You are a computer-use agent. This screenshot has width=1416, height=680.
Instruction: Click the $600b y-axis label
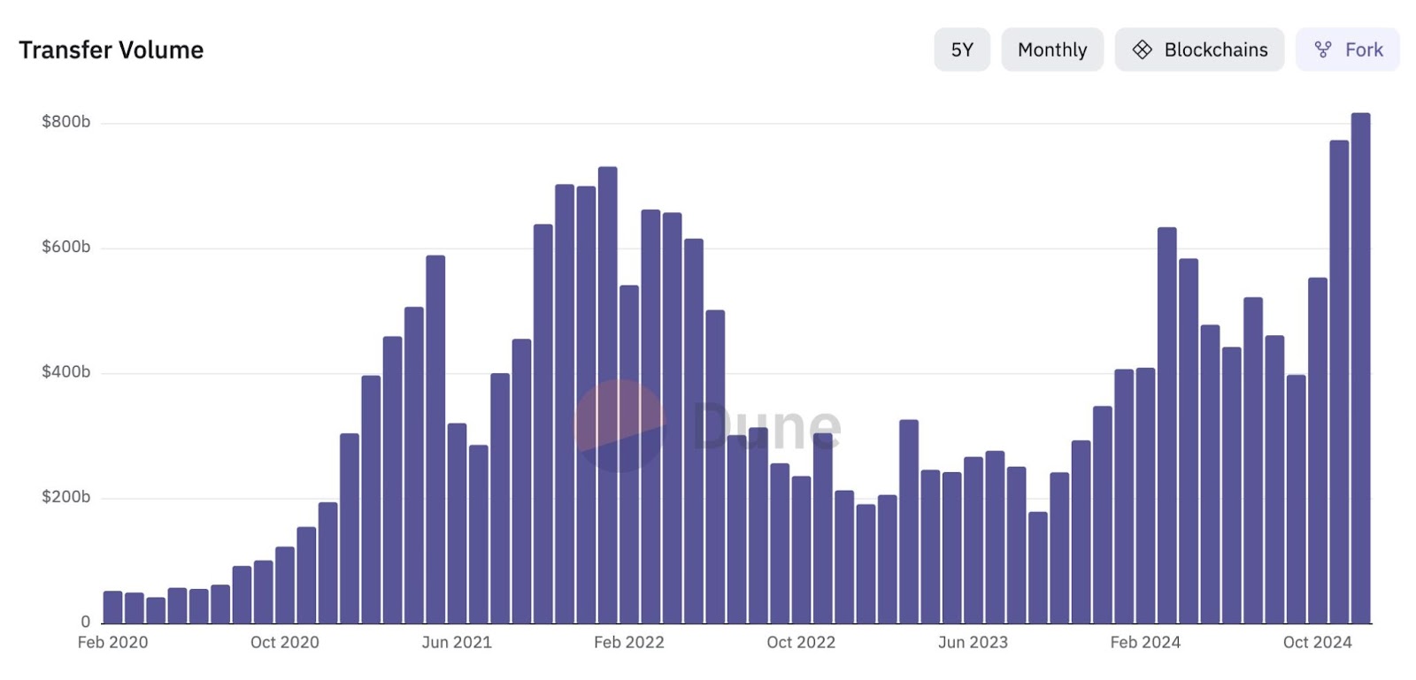[66, 247]
